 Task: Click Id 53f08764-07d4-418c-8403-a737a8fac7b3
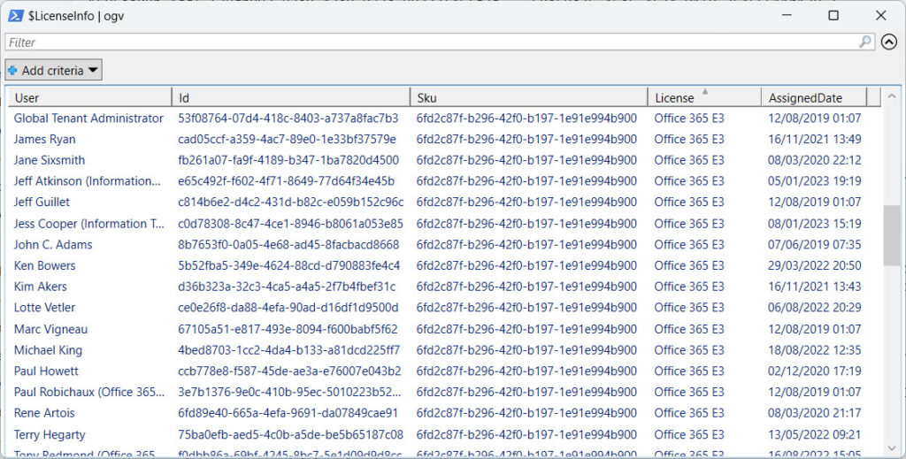click(288, 118)
